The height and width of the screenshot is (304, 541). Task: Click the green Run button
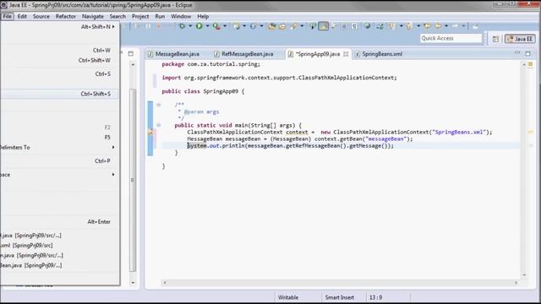click(x=199, y=26)
